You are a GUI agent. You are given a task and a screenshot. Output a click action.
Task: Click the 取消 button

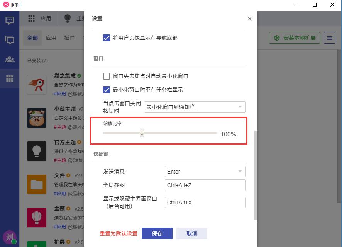[191, 233]
